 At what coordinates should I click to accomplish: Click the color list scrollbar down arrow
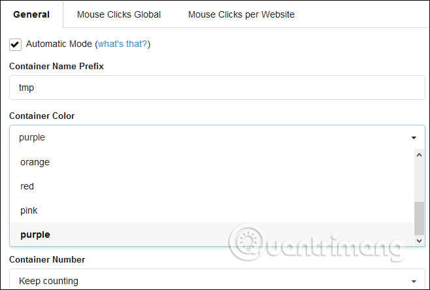[420, 241]
